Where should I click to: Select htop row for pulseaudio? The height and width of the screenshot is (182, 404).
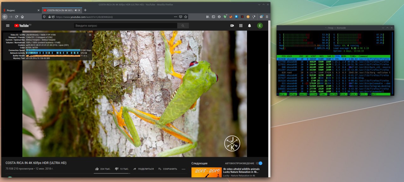click(x=333, y=83)
